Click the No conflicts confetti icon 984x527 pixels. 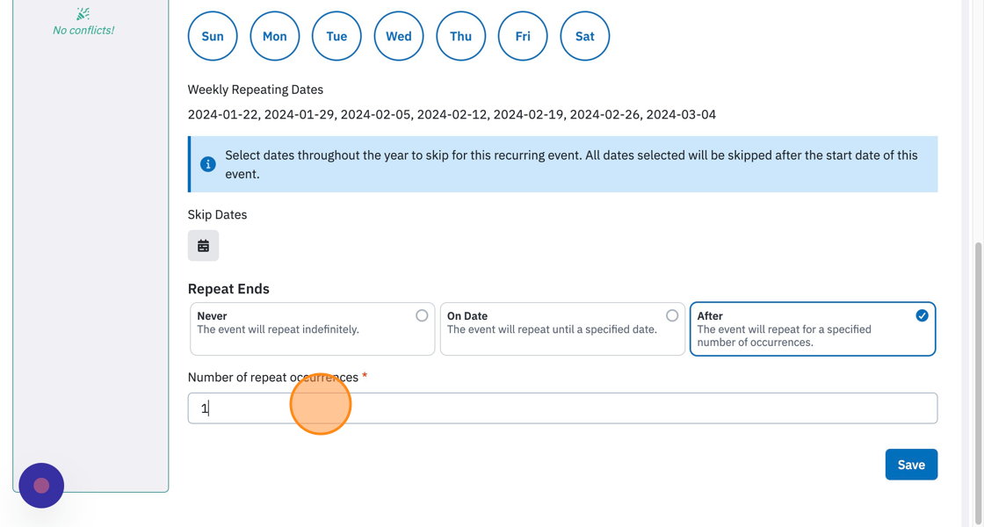point(83,13)
